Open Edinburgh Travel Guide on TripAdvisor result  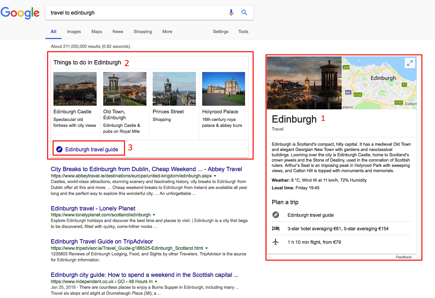(x=102, y=242)
